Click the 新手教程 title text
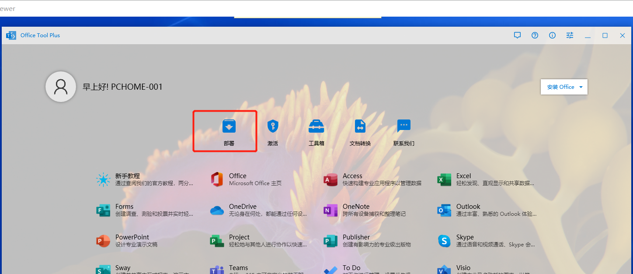Image resolution: width=633 pixels, height=274 pixels. (x=128, y=176)
